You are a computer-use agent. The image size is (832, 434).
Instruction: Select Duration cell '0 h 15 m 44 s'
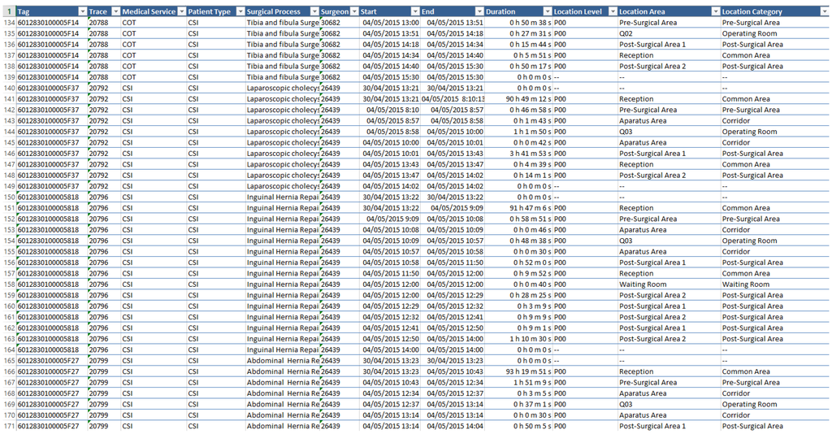point(518,45)
